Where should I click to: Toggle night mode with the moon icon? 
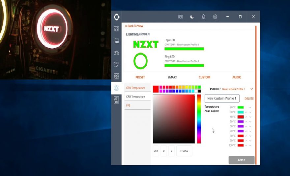tap(192, 17)
